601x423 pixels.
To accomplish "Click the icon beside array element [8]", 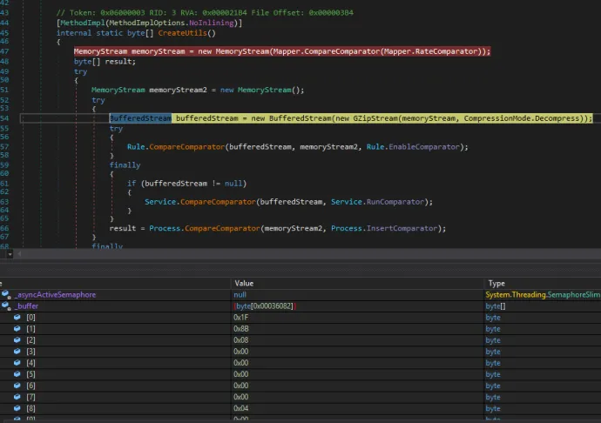I will [x=17, y=408].
